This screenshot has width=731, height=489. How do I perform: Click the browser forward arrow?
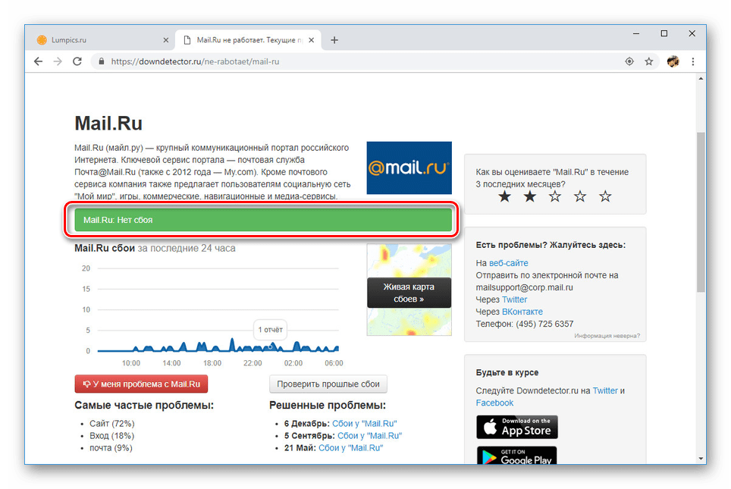(58, 61)
